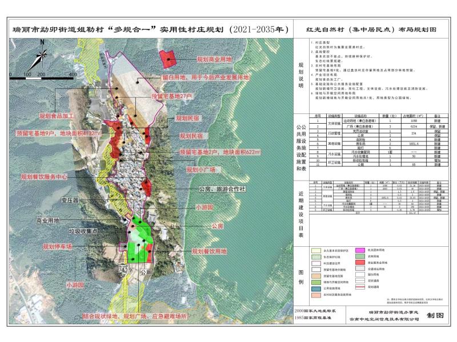Click the 变压器 label box

point(69,200)
